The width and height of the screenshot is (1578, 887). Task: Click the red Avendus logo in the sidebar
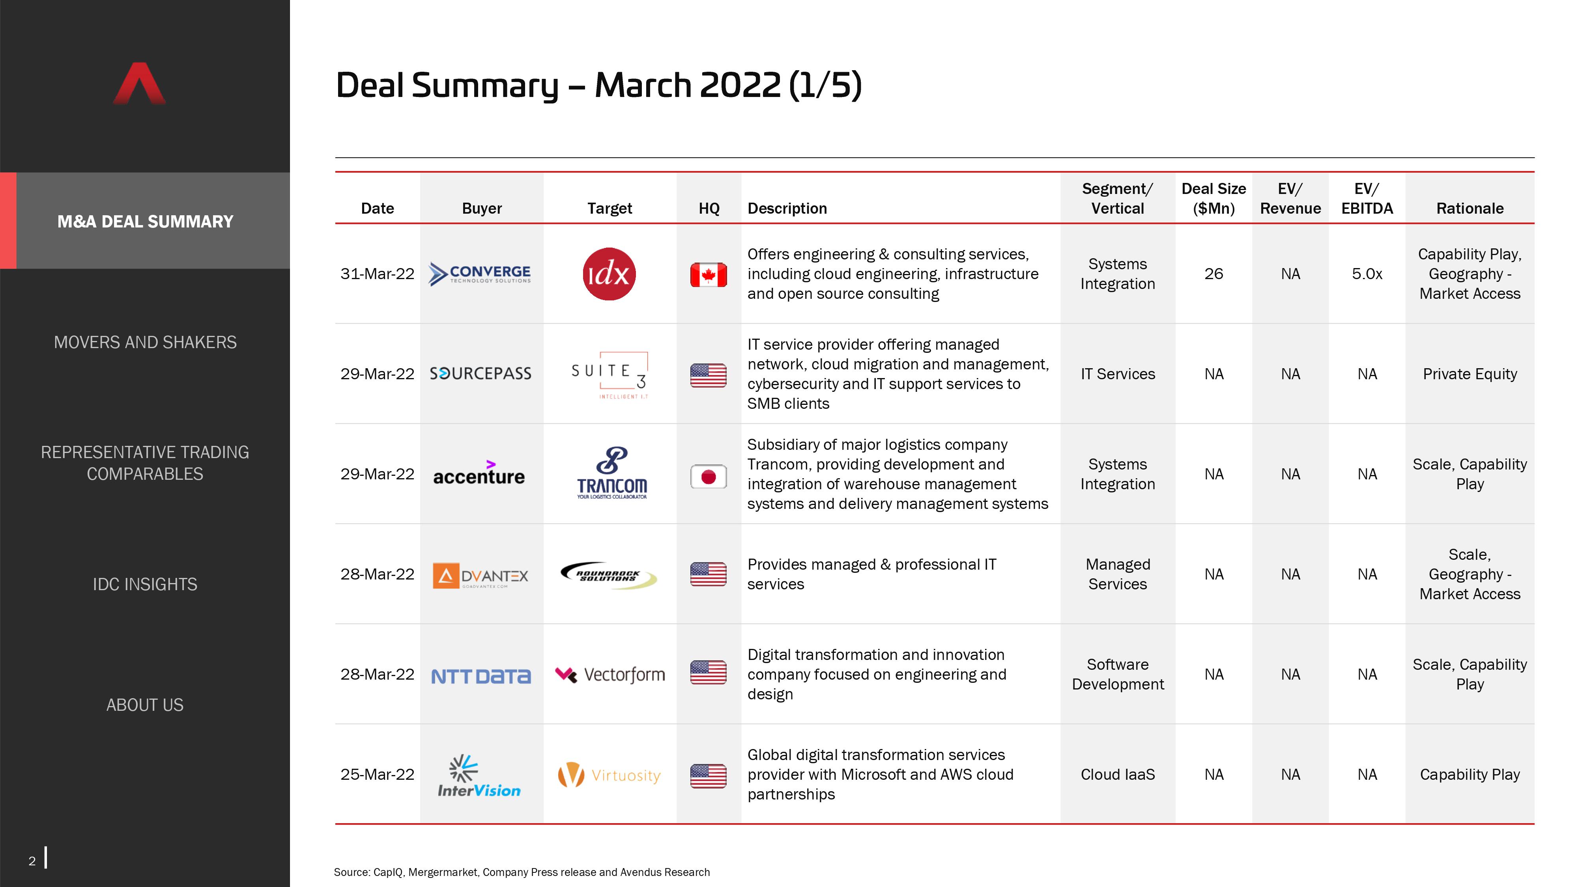140,83
